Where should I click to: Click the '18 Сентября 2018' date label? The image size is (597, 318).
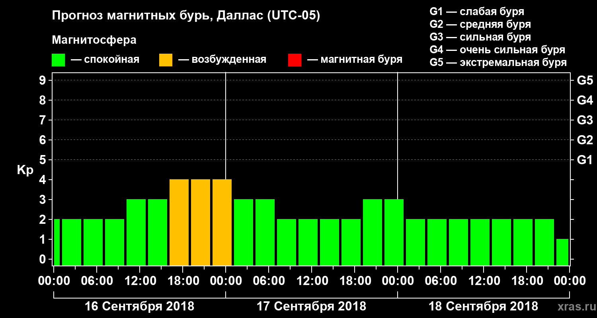coord(484,306)
